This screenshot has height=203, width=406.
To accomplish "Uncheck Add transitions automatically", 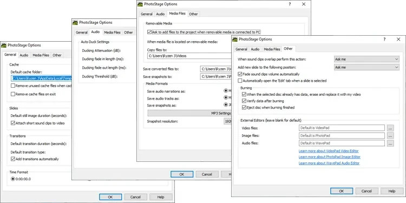I will coord(13,159).
